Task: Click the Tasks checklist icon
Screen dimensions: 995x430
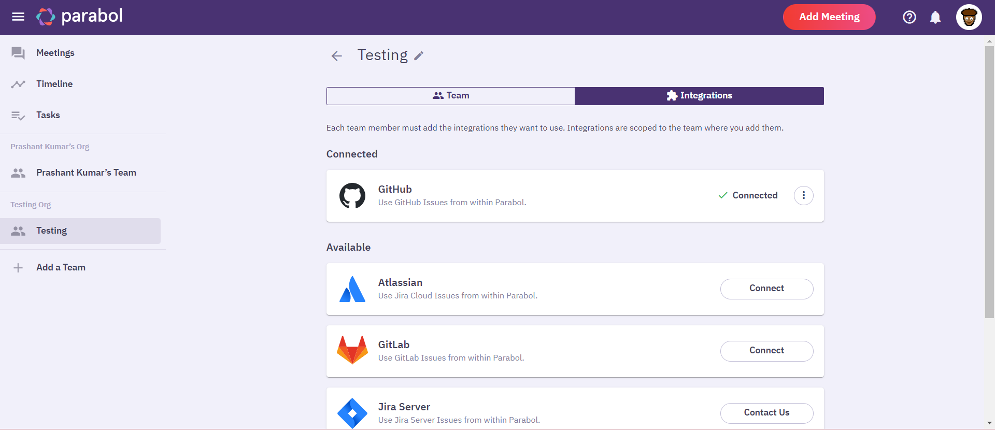Action: (x=18, y=116)
